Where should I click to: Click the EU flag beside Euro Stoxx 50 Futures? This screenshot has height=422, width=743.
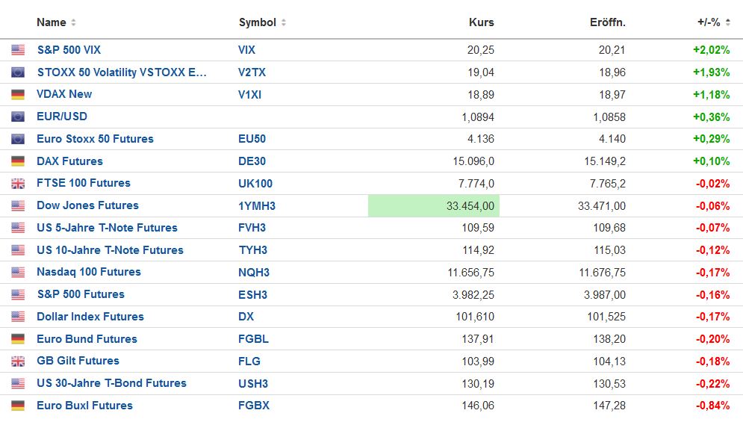tap(18, 139)
